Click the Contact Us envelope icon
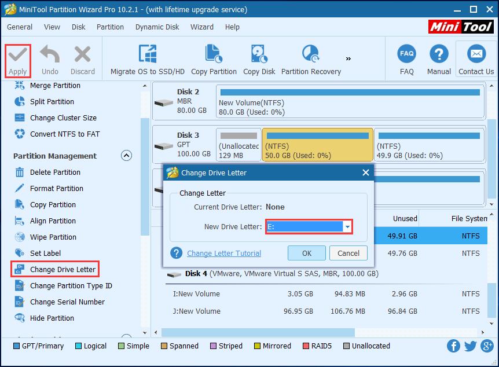Image resolution: width=499 pixels, height=367 pixels. click(476, 54)
